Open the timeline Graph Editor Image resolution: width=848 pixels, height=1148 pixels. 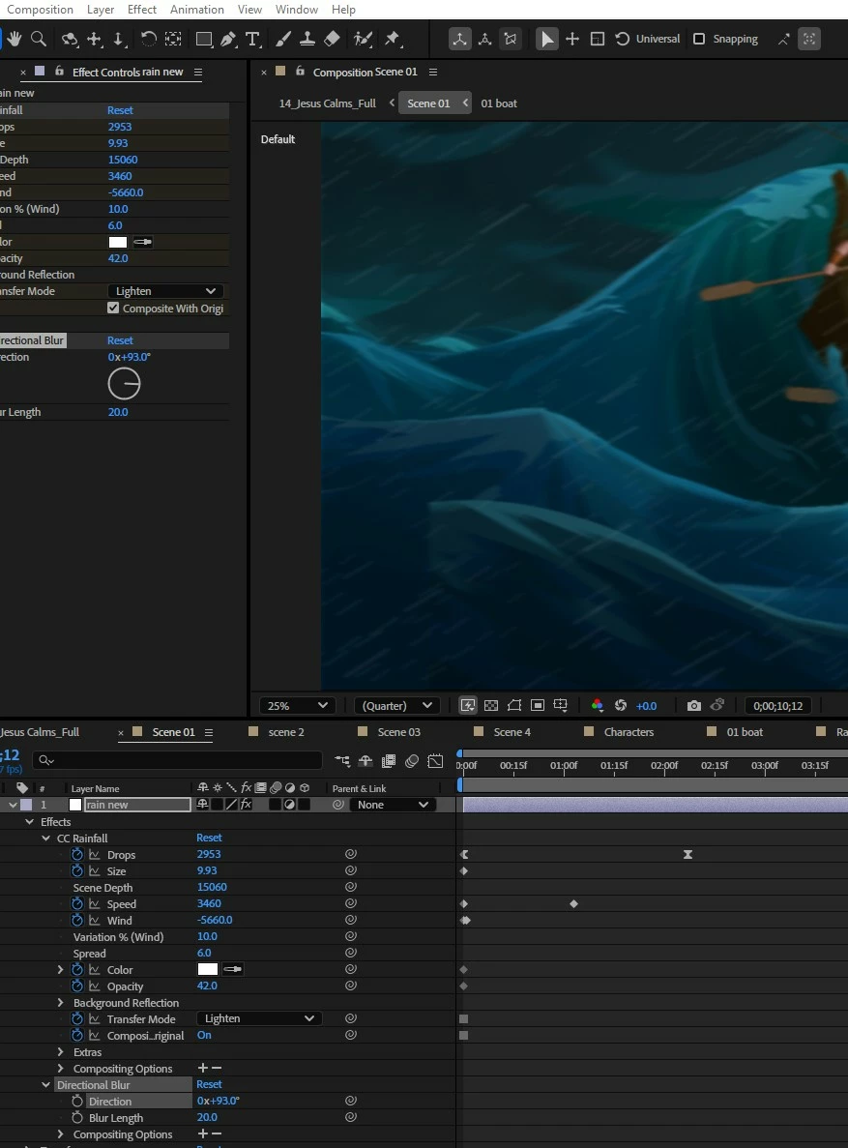(436, 761)
